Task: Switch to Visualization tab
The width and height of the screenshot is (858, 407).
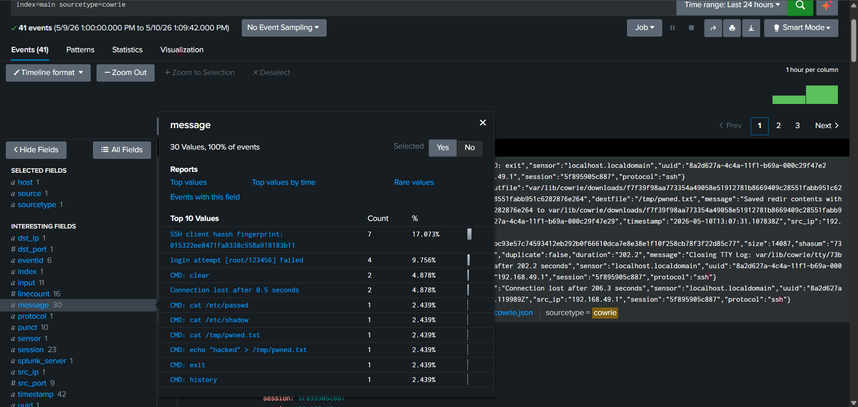Action: point(182,50)
